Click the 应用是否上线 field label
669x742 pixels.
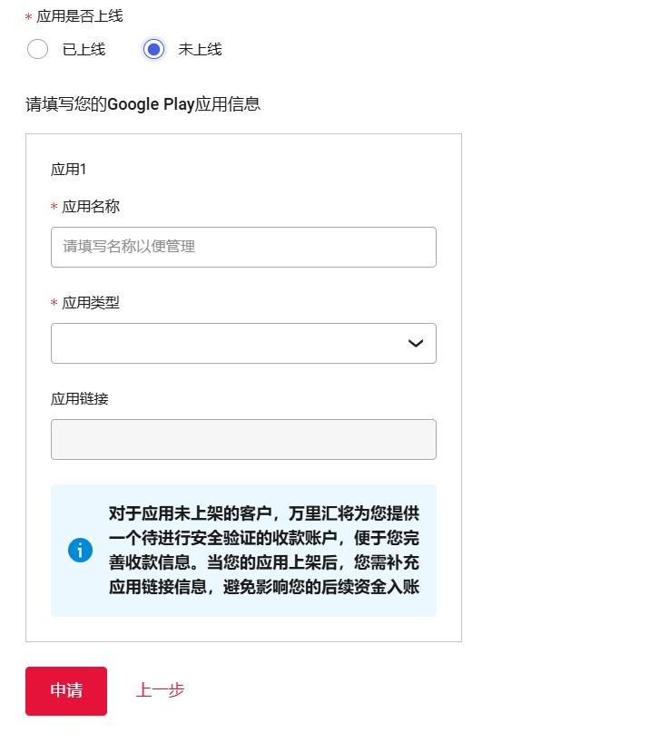pos(80,16)
